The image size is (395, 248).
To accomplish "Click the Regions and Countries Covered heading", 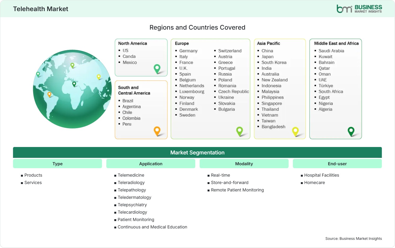I will pyautogui.click(x=197, y=27).
